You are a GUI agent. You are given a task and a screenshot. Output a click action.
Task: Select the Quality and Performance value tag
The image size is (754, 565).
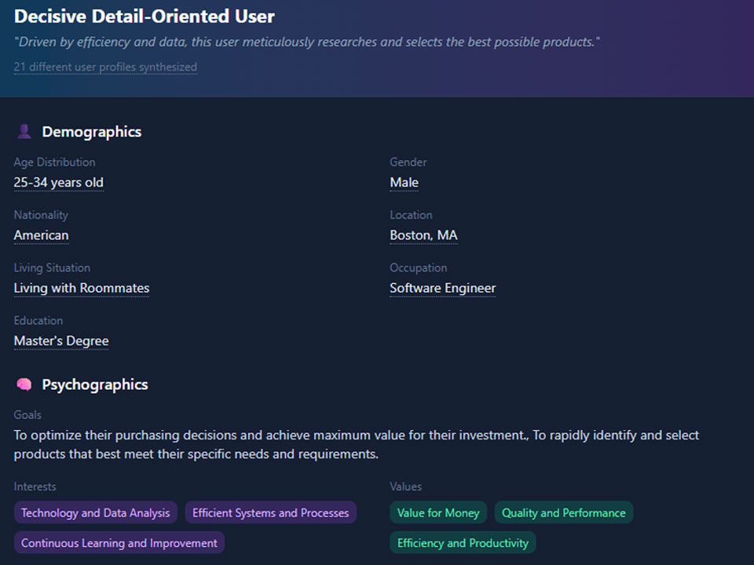pos(564,512)
